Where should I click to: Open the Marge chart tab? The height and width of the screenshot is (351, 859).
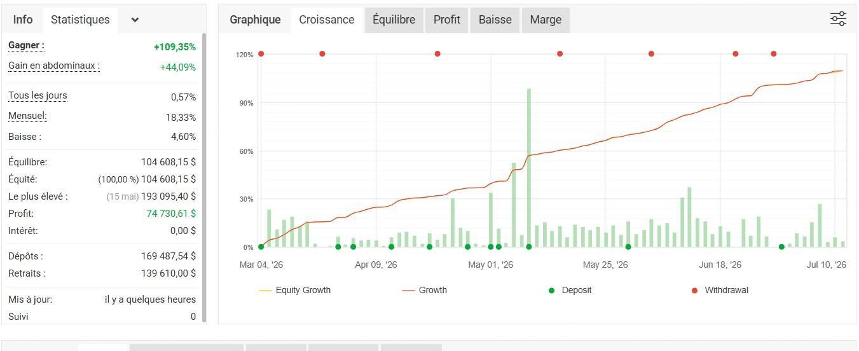click(546, 20)
